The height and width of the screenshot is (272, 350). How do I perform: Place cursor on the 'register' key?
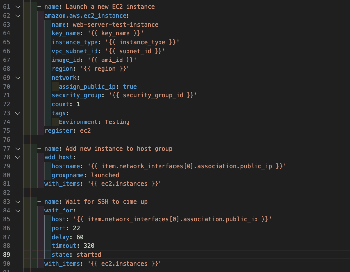pos(59,131)
